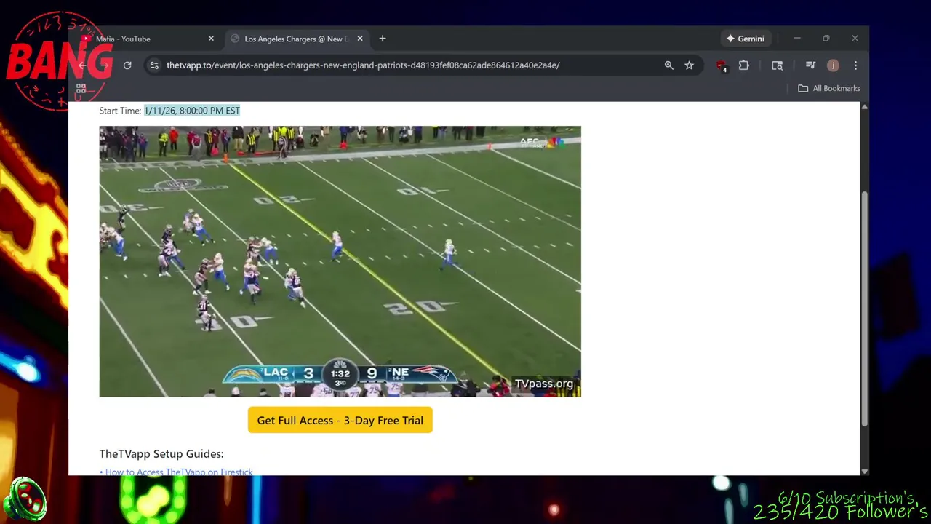This screenshot has width=931, height=524.
Task: Open the All Bookmarks folder
Action: pos(828,88)
